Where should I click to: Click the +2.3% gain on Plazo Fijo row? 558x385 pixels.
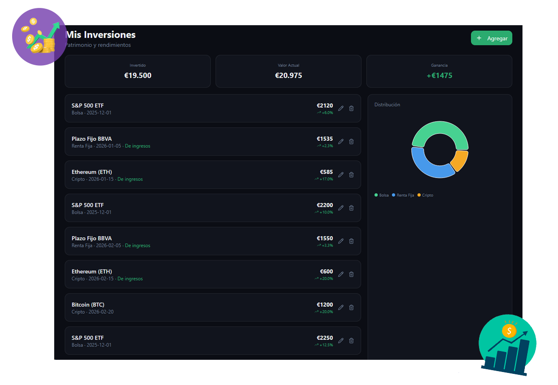click(x=325, y=145)
